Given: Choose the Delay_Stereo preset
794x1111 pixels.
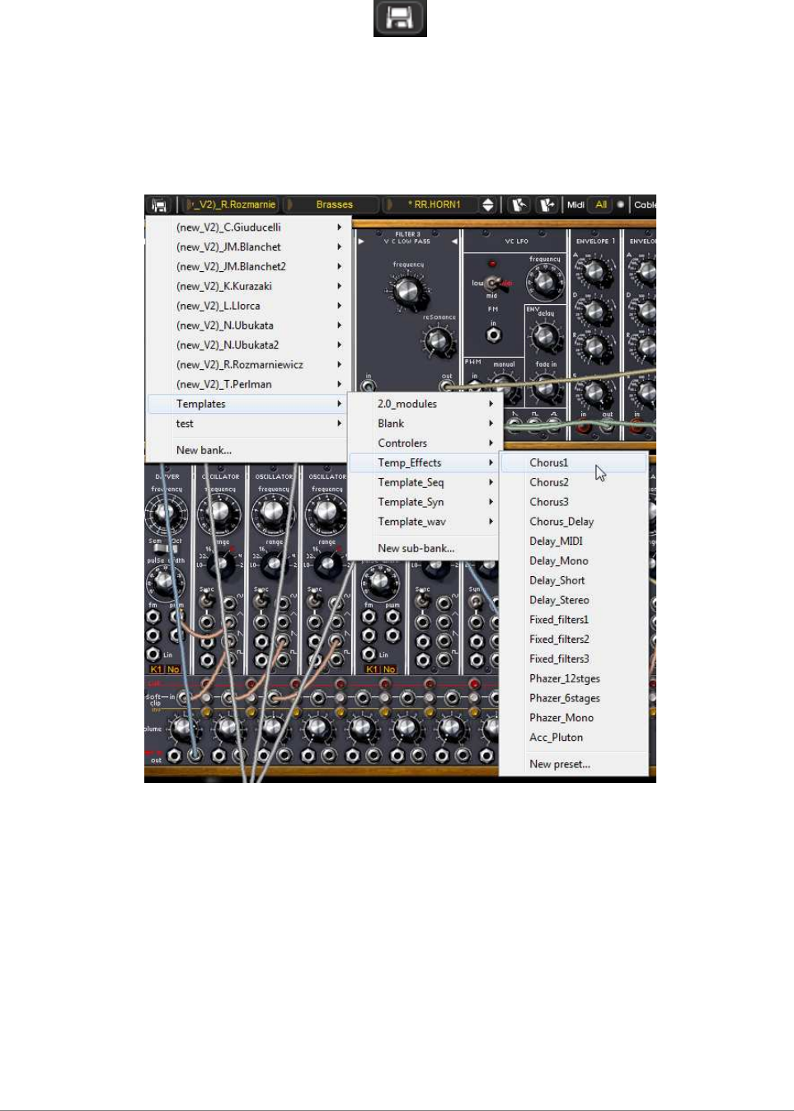Looking at the screenshot, I should (x=574, y=600).
